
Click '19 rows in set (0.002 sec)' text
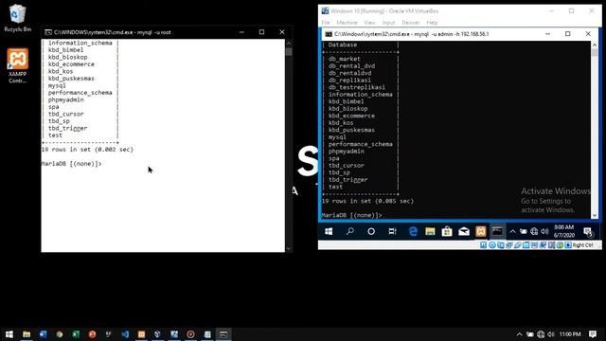click(x=87, y=150)
